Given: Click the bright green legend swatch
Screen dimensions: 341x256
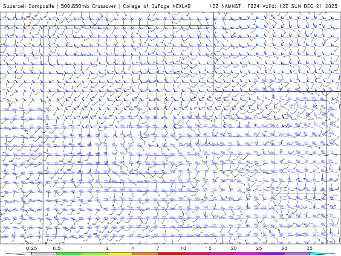Looking at the screenshot, I should click(69, 254).
